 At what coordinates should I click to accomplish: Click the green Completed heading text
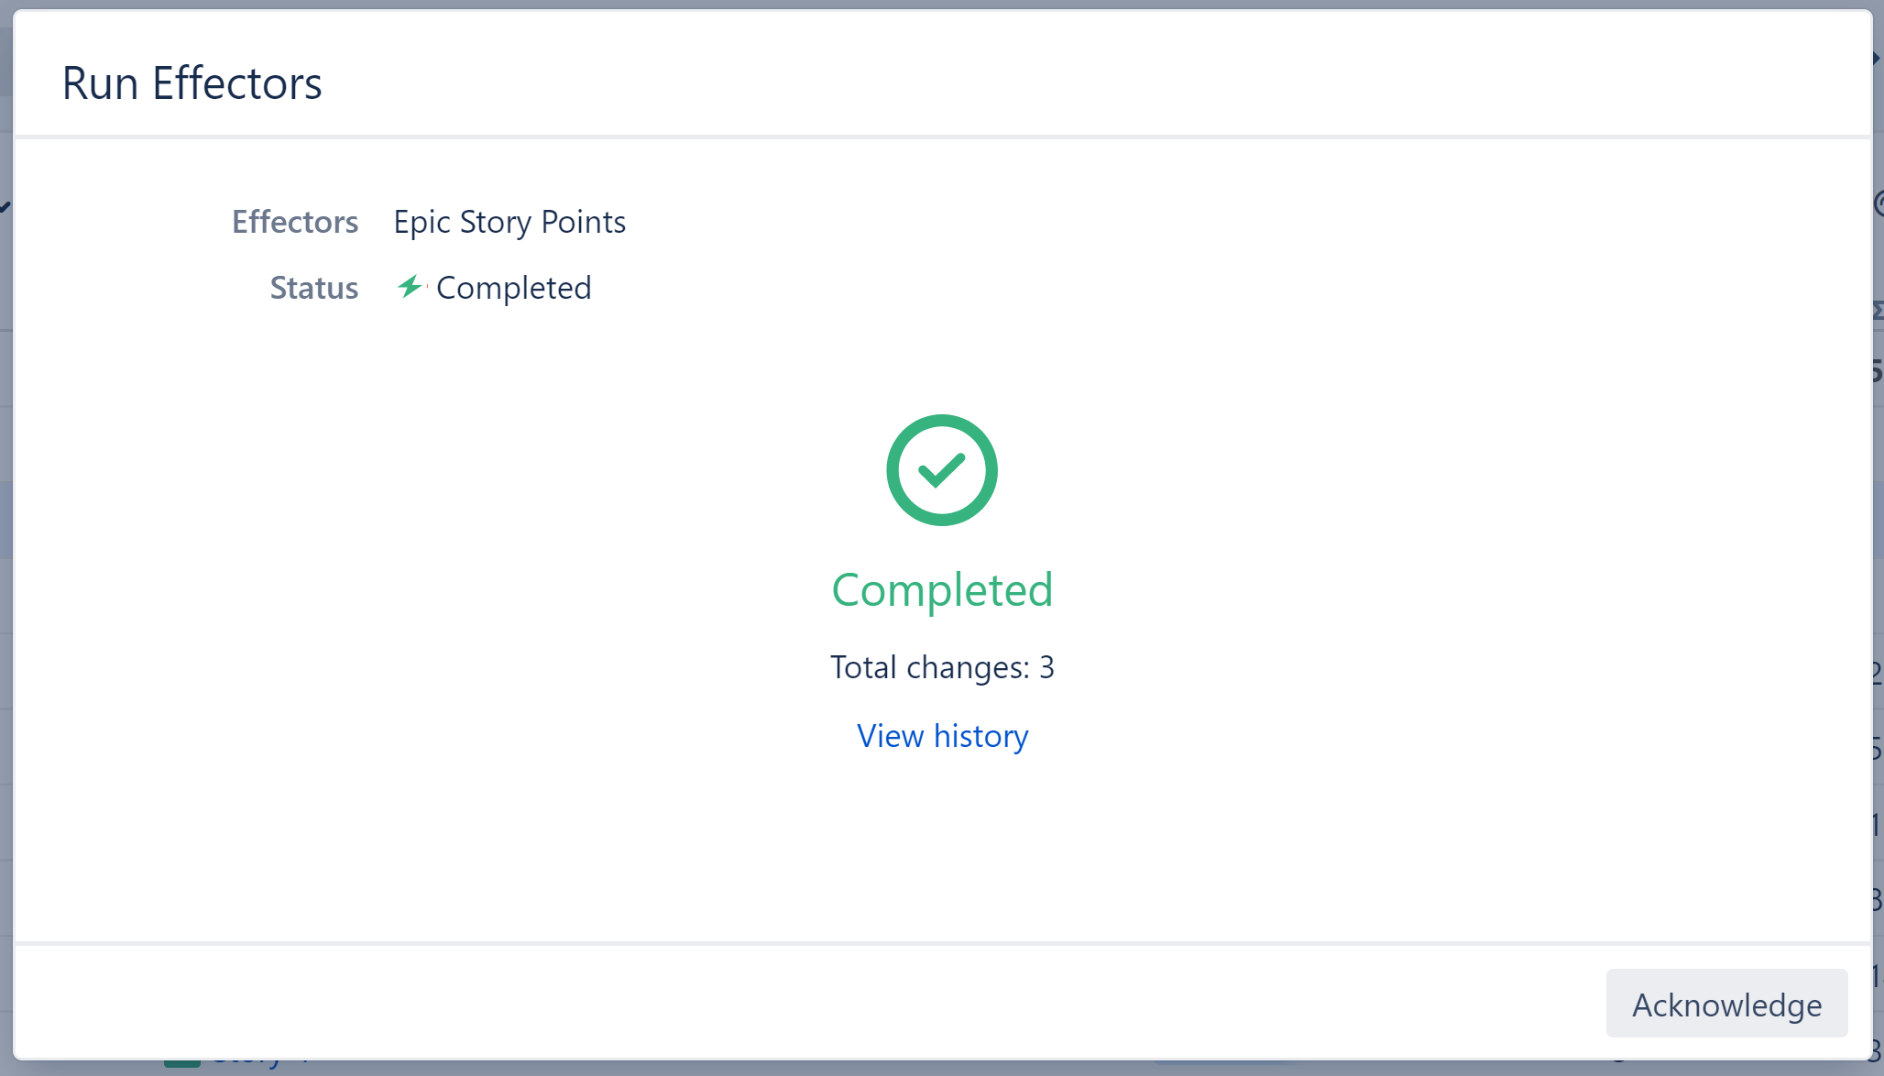[x=942, y=589]
